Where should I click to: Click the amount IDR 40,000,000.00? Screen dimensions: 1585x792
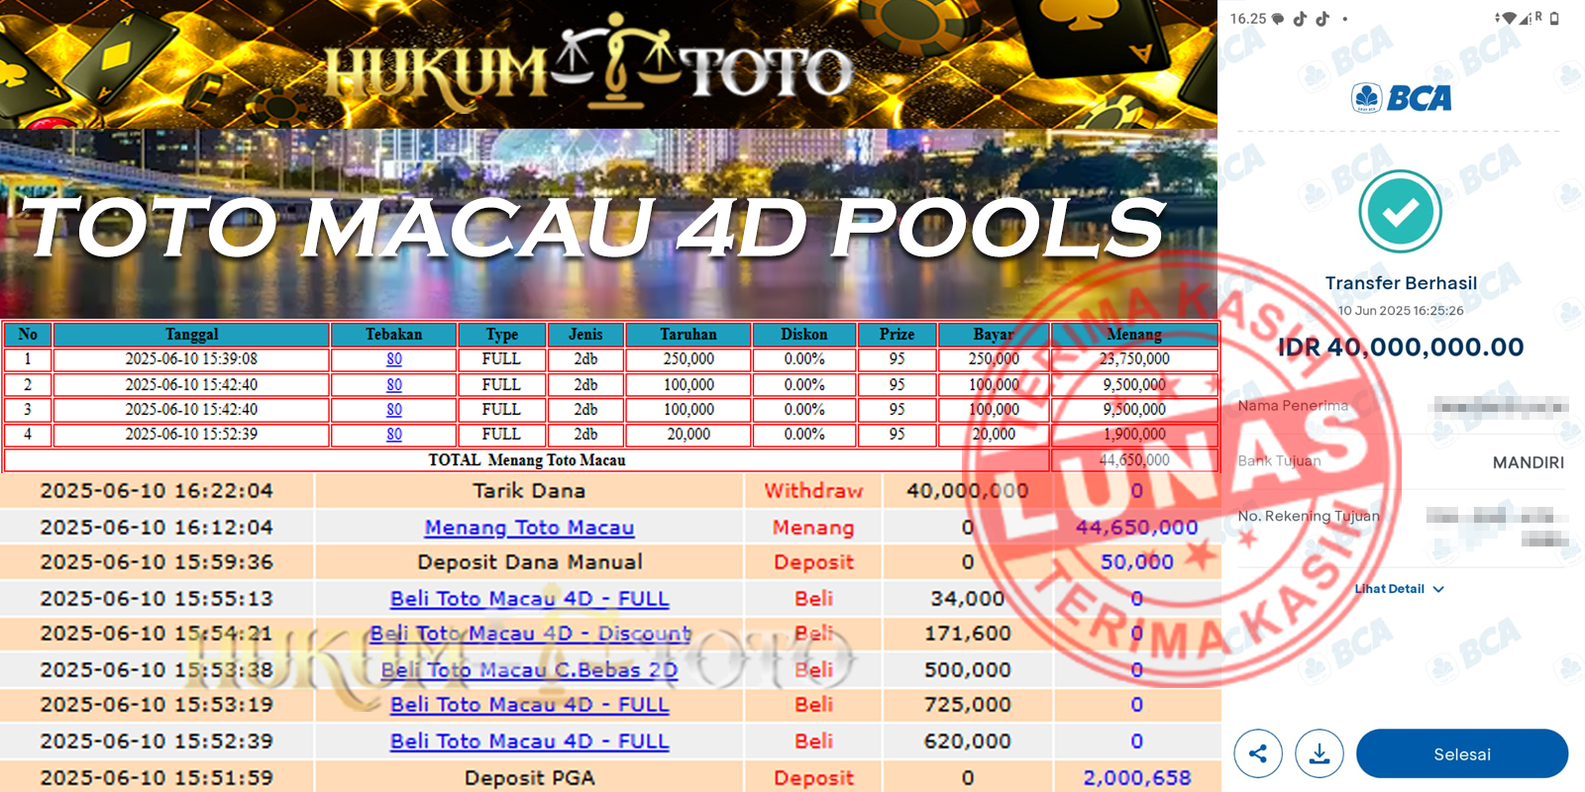tap(1401, 347)
